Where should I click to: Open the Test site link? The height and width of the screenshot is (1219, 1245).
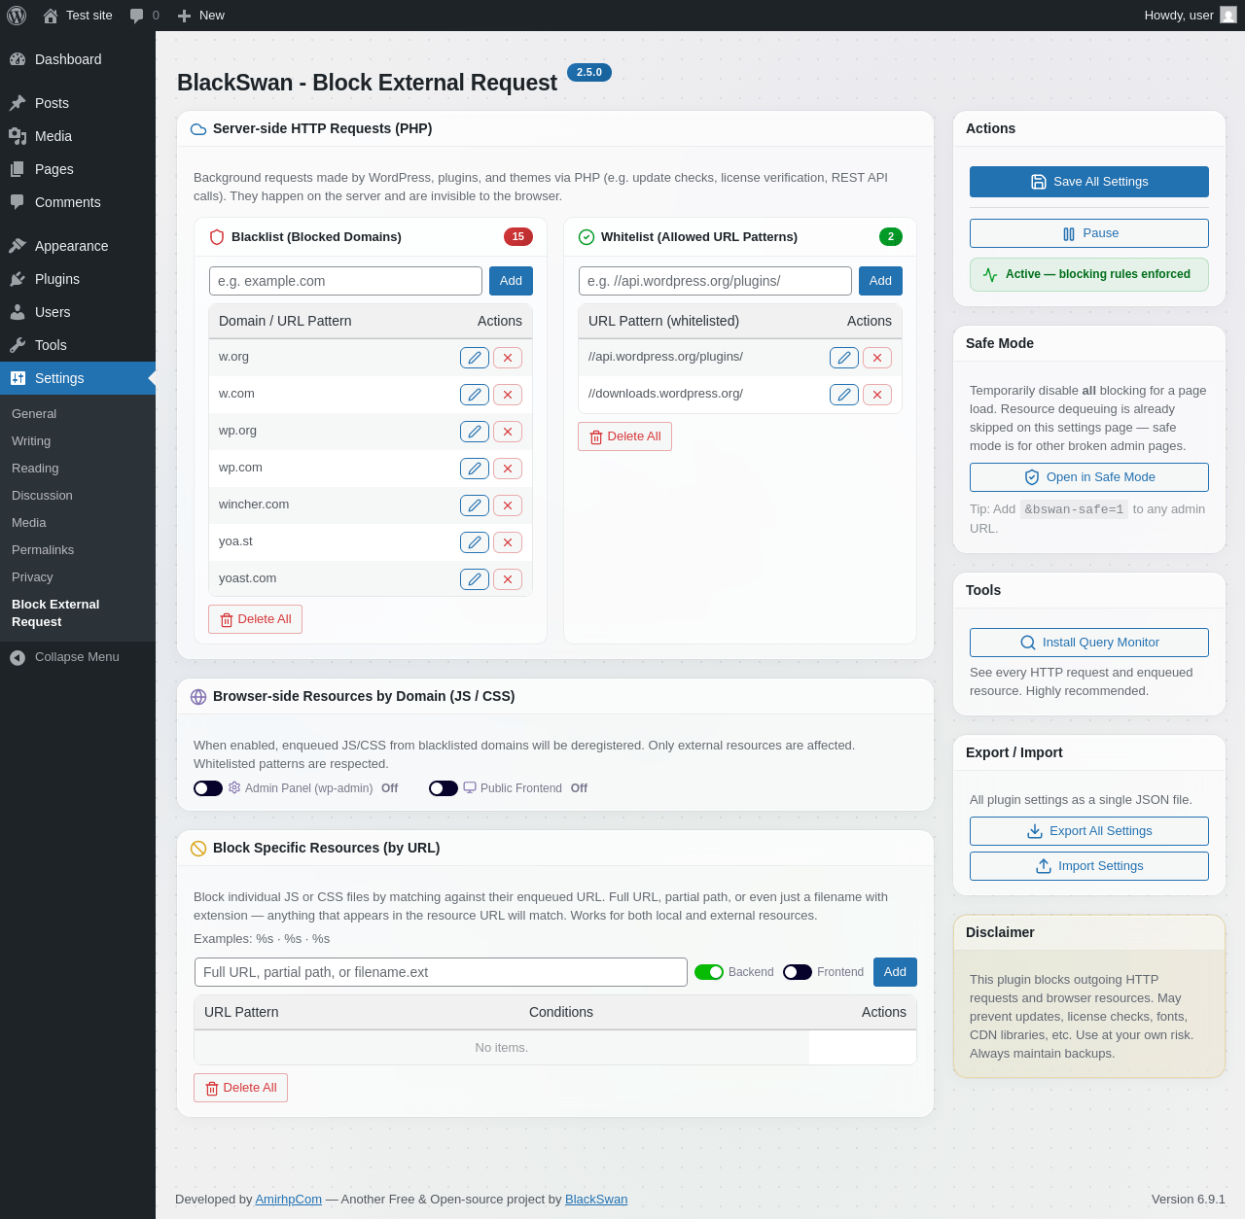pos(78,16)
